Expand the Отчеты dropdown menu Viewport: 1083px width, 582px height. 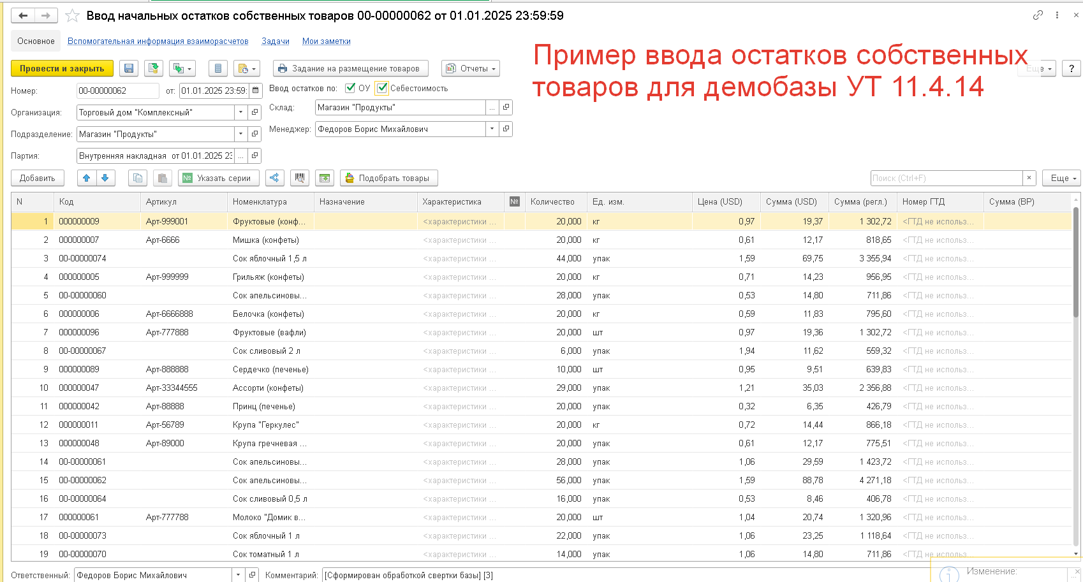click(x=472, y=69)
